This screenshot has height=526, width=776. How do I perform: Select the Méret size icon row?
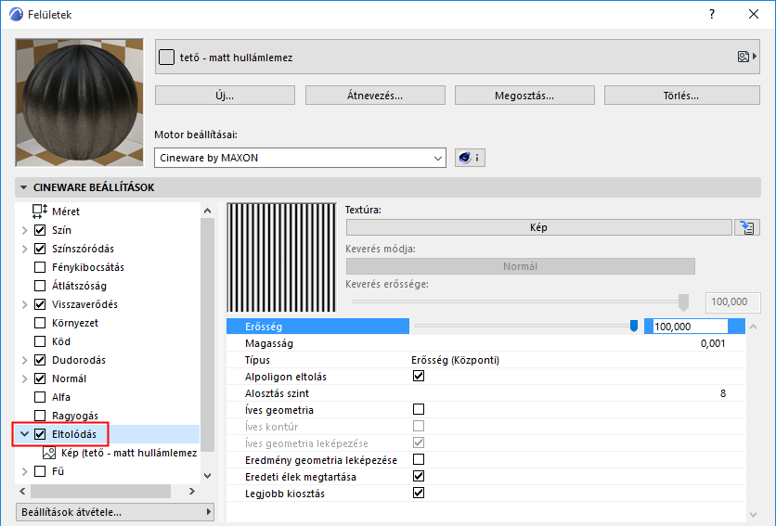click(40, 212)
